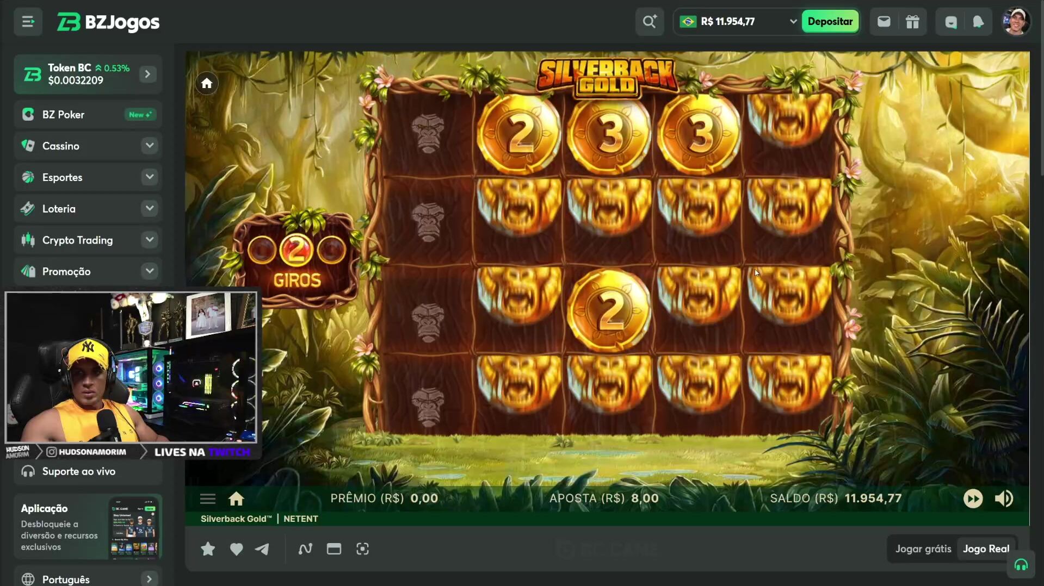This screenshot has width=1044, height=586.
Task: Open the user profile avatar
Action: click(x=1016, y=22)
